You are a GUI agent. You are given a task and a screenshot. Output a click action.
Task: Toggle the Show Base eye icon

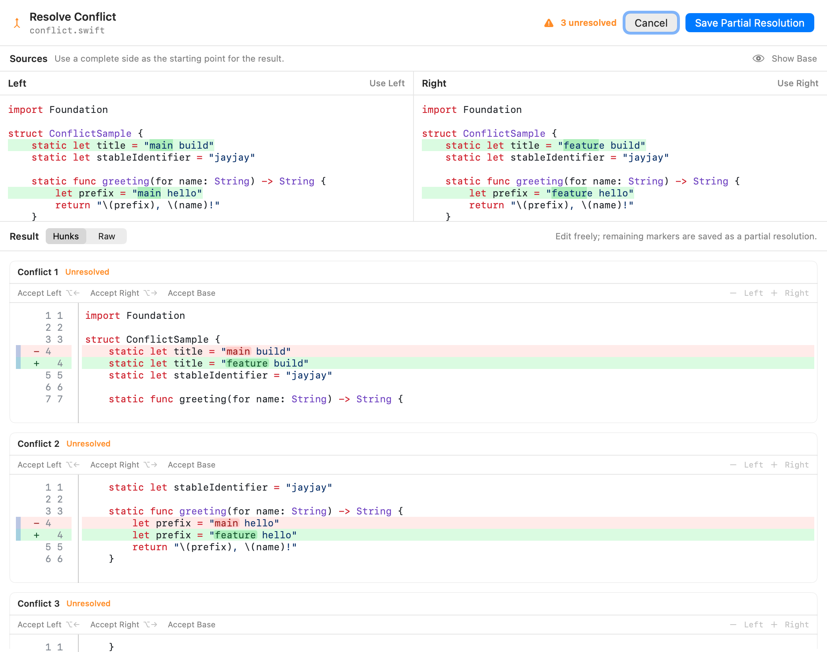click(x=758, y=58)
